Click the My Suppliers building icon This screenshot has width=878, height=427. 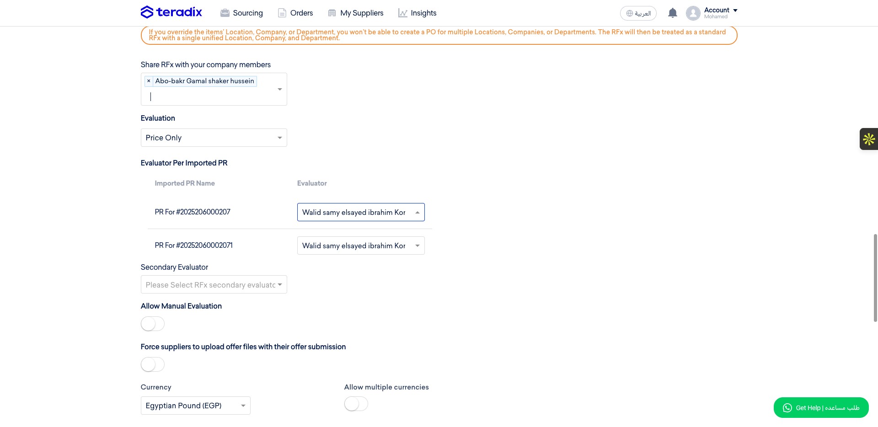tap(332, 13)
